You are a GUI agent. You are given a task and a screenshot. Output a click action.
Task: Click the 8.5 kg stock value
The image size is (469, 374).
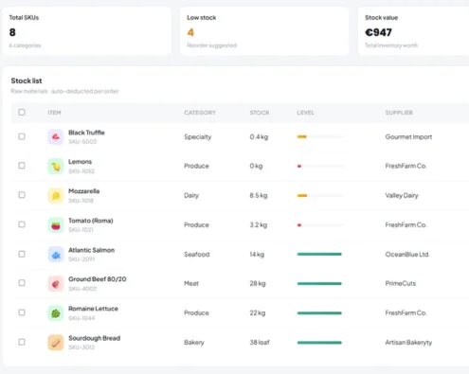click(259, 195)
